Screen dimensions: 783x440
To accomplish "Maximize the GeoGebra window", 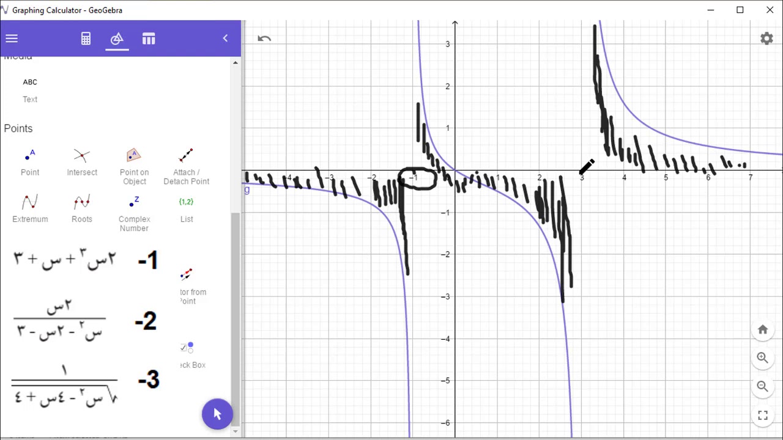I will pyautogui.click(x=740, y=10).
